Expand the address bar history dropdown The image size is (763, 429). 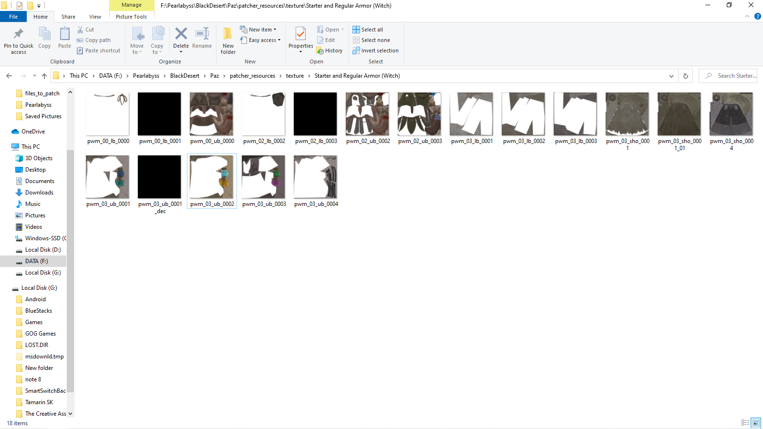point(671,76)
